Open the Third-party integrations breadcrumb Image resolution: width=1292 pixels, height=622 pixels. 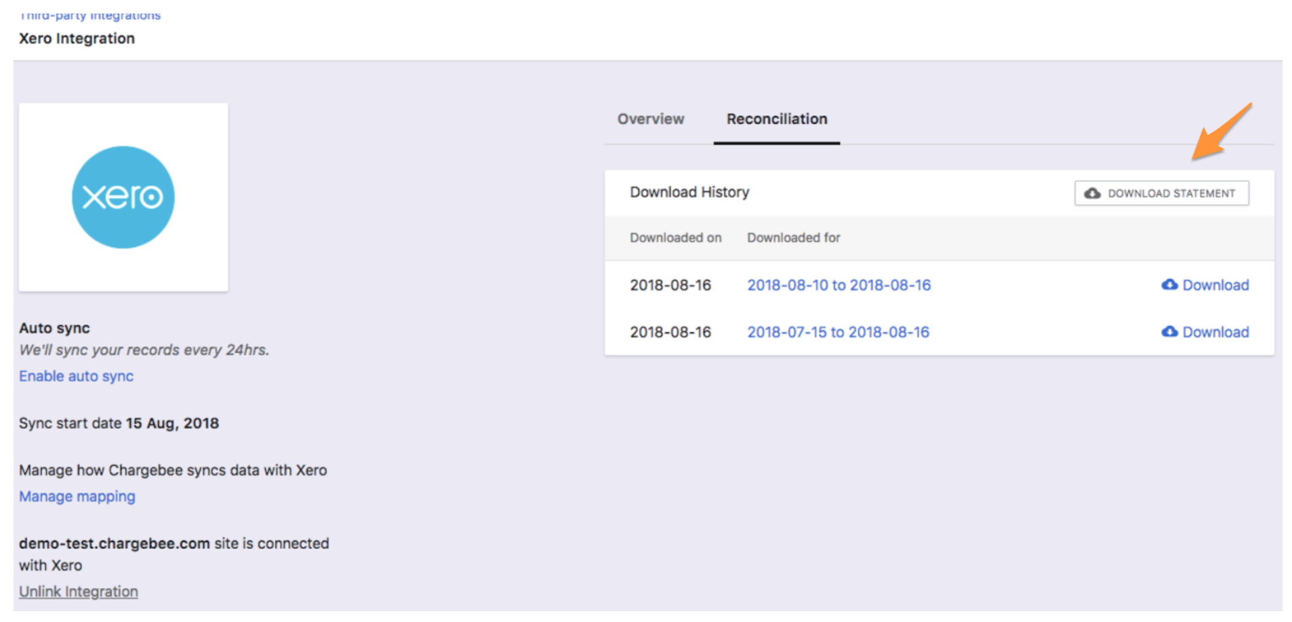point(89,15)
